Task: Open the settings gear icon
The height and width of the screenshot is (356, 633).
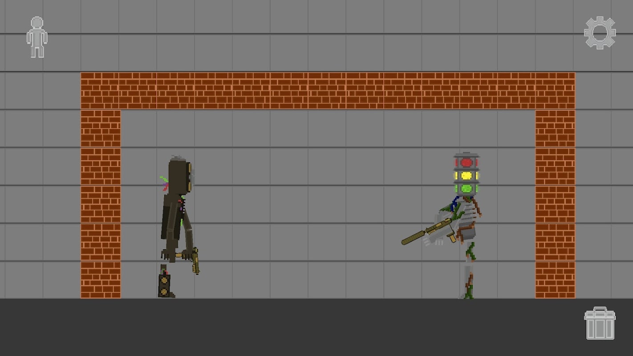Action: point(600,32)
